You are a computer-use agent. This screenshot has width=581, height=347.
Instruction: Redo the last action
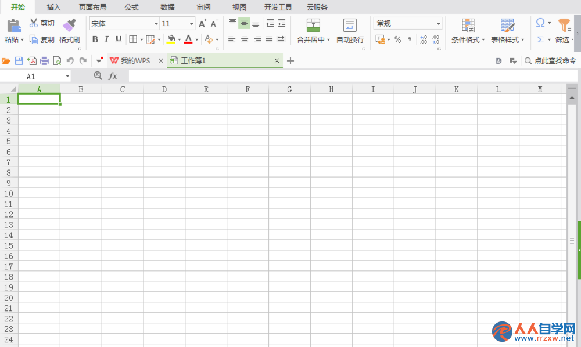83,61
